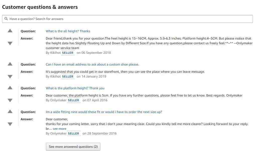
Task: Downvote the platform height question
Action: (10, 100)
